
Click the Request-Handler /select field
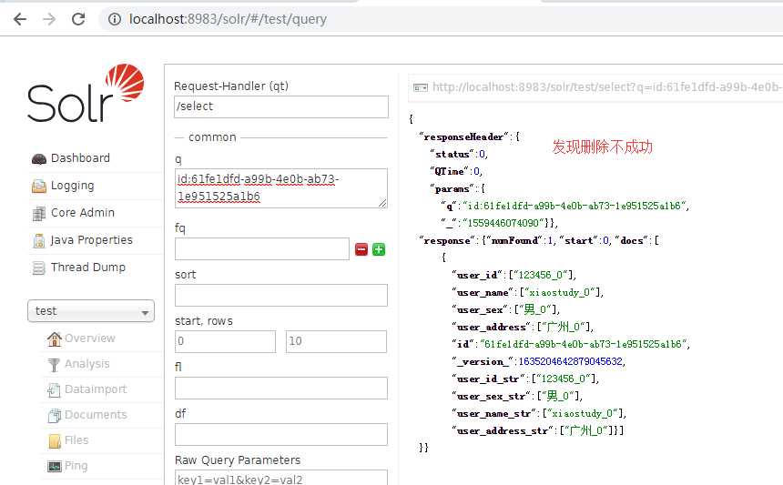click(x=281, y=106)
